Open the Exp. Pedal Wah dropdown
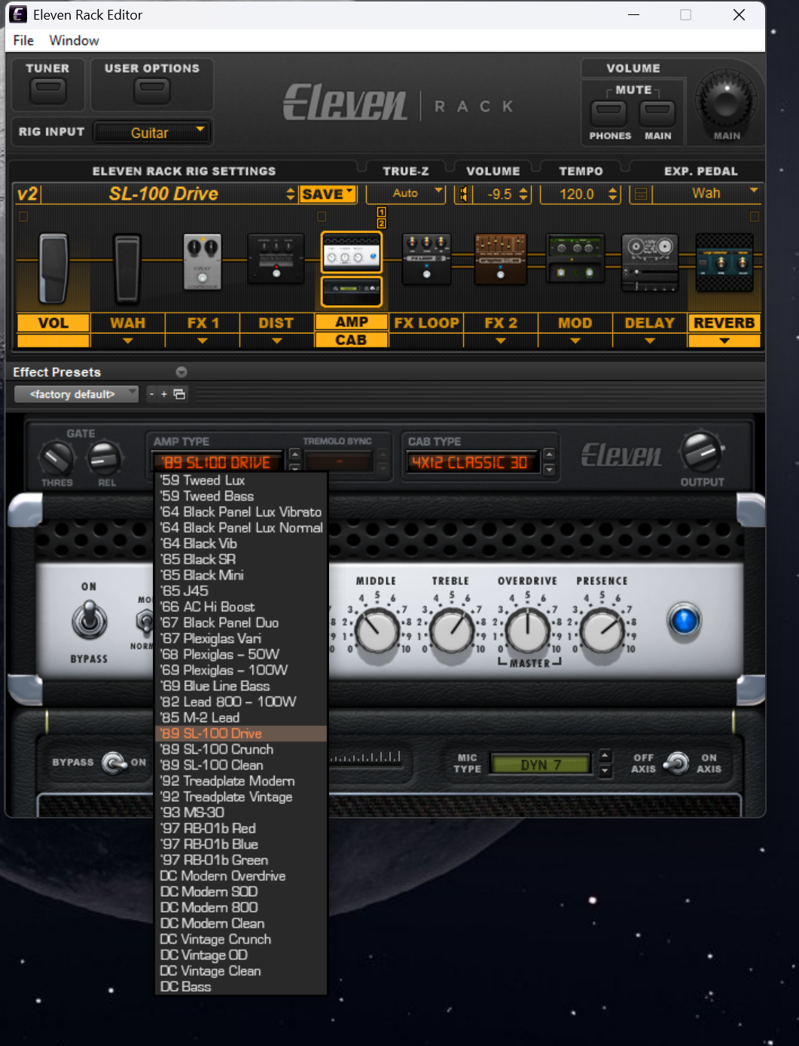The height and width of the screenshot is (1046, 799). 706,194
